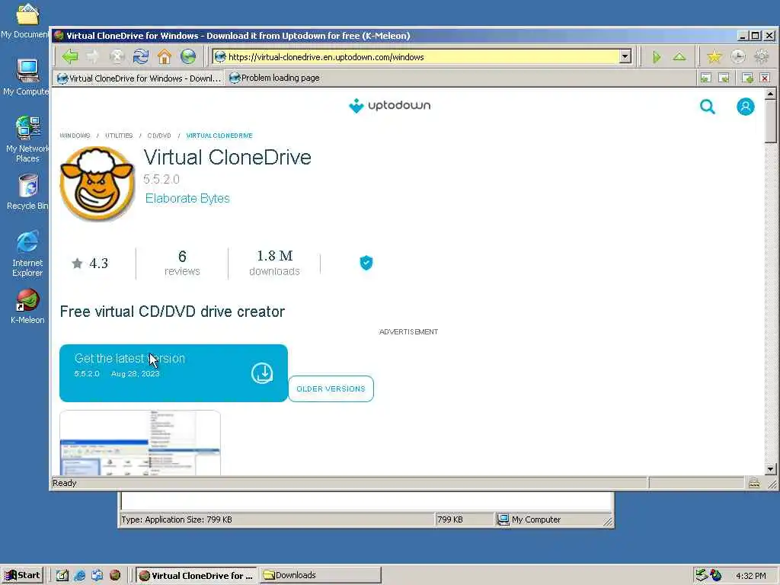
Task: Click the UTILITIES breadcrumb link
Action: pyautogui.click(x=119, y=136)
